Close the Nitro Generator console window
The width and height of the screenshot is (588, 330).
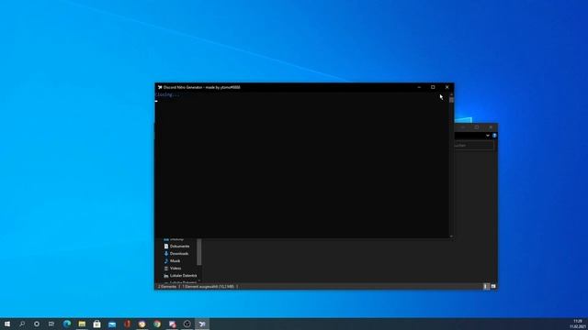point(447,87)
